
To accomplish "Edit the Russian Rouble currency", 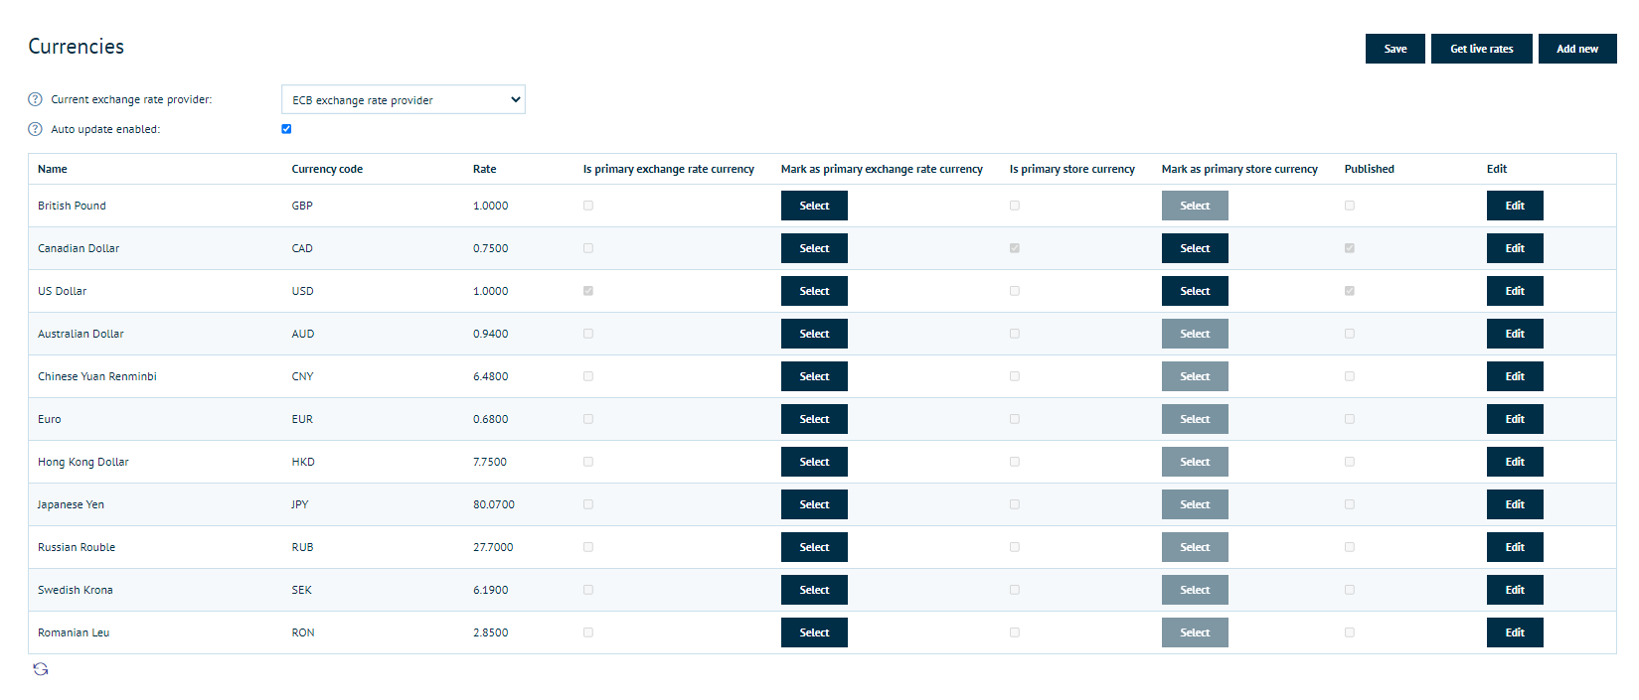I will [x=1515, y=547].
